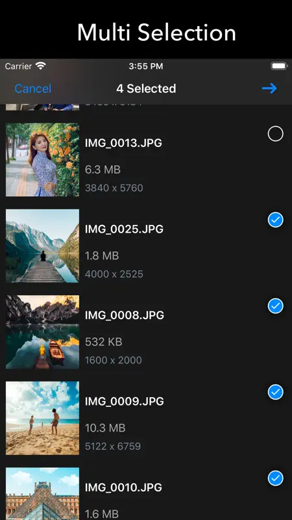Click the 532 KB file size
Viewport: 292px width, 520px height.
coord(104,342)
